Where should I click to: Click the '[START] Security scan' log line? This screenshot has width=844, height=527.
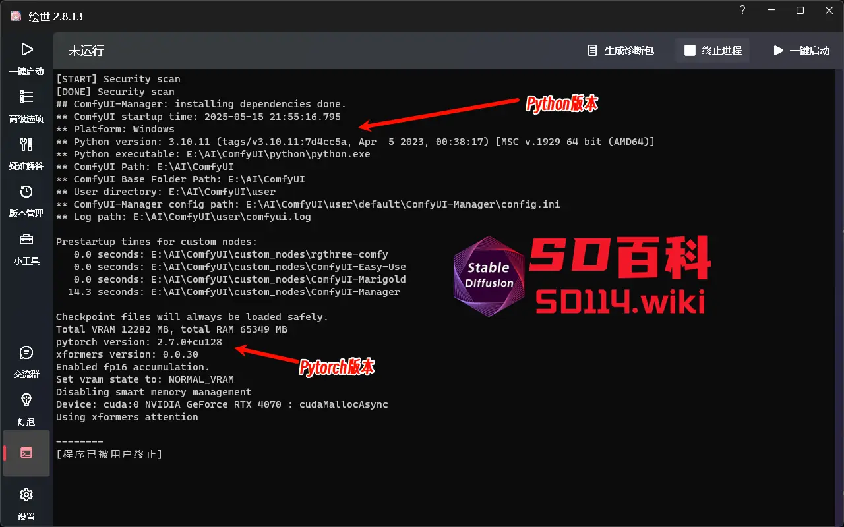118,79
